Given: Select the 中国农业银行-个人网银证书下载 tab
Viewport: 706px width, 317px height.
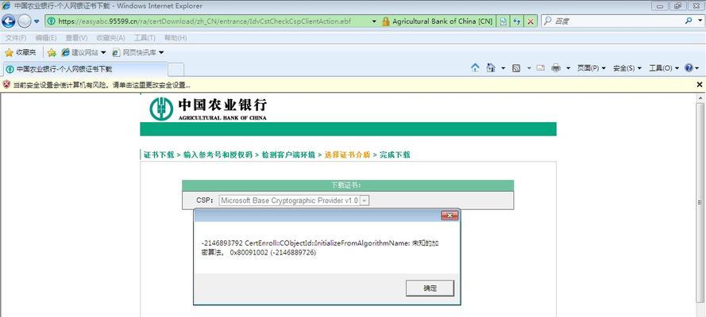Looking at the screenshot, I should click(86, 69).
